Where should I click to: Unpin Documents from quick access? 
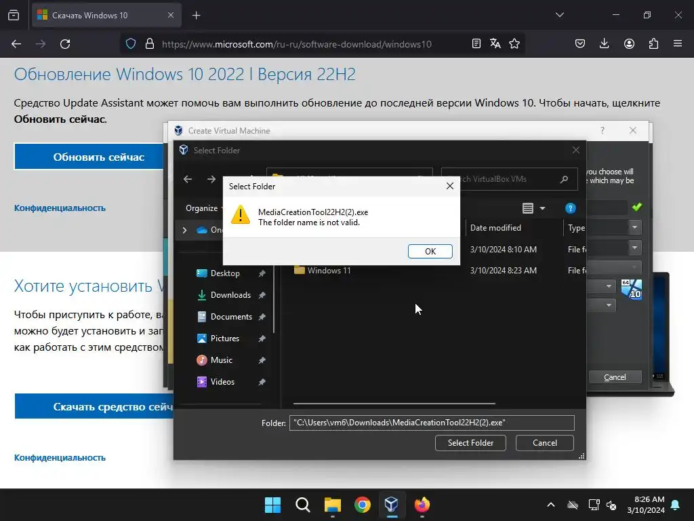click(x=262, y=317)
